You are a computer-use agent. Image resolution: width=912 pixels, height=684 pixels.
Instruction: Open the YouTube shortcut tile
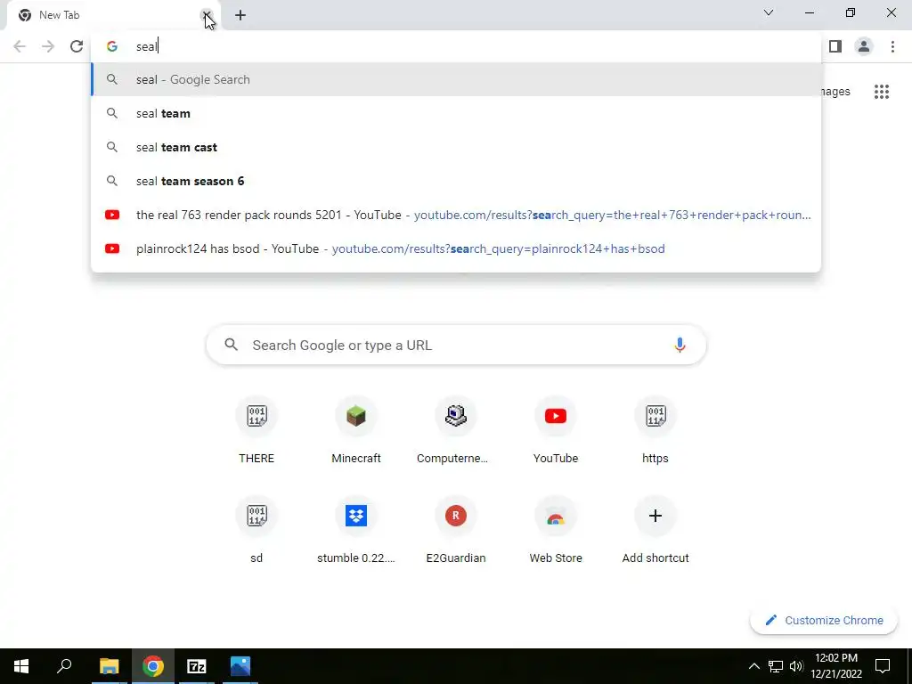point(556,431)
